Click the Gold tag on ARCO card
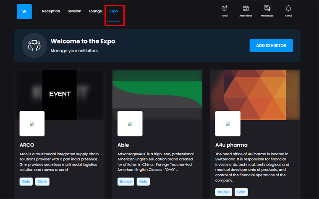Viewport: 319px width, 199px height. click(26, 181)
